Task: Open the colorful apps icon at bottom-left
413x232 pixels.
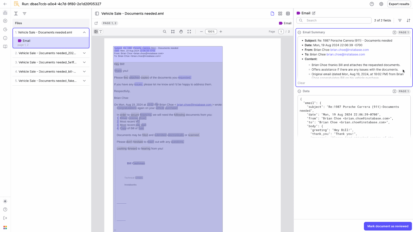Action: click(x=5, y=227)
